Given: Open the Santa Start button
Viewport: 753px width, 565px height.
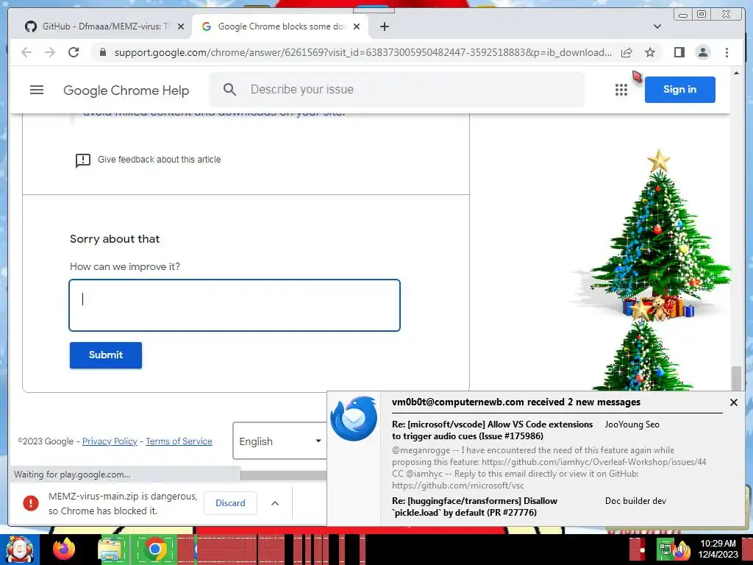Looking at the screenshot, I should [x=20, y=549].
